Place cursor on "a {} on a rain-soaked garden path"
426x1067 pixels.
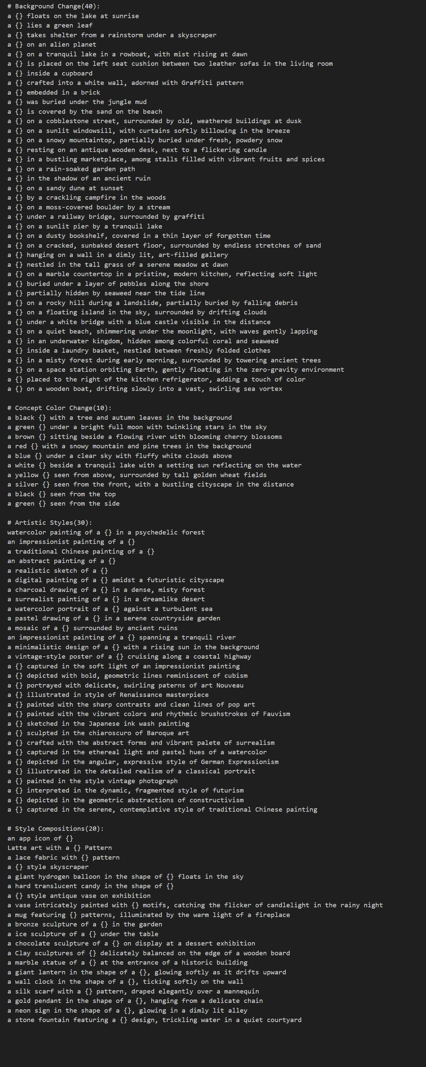pyautogui.click(x=71, y=169)
